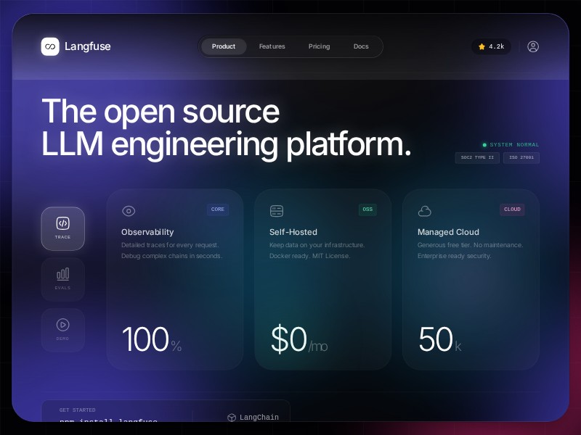Open the Evals panel from the sidebar
The height and width of the screenshot is (435, 581).
pyautogui.click(x=63, y=279)
